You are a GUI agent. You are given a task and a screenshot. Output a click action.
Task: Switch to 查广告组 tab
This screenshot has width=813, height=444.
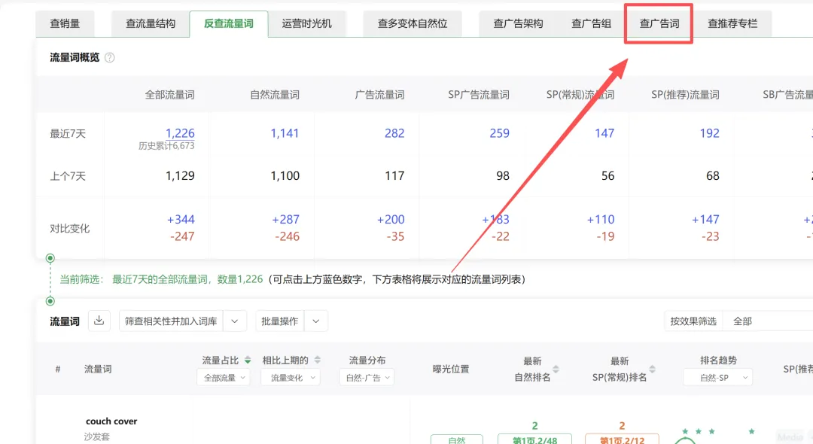(591, 24)
